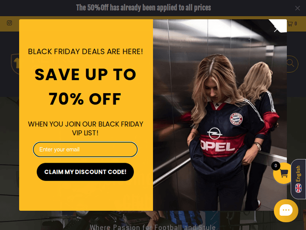The width and height of the screenshot is (306, 230).
Task: Open the live chat bubble
Action: point(286,210)
